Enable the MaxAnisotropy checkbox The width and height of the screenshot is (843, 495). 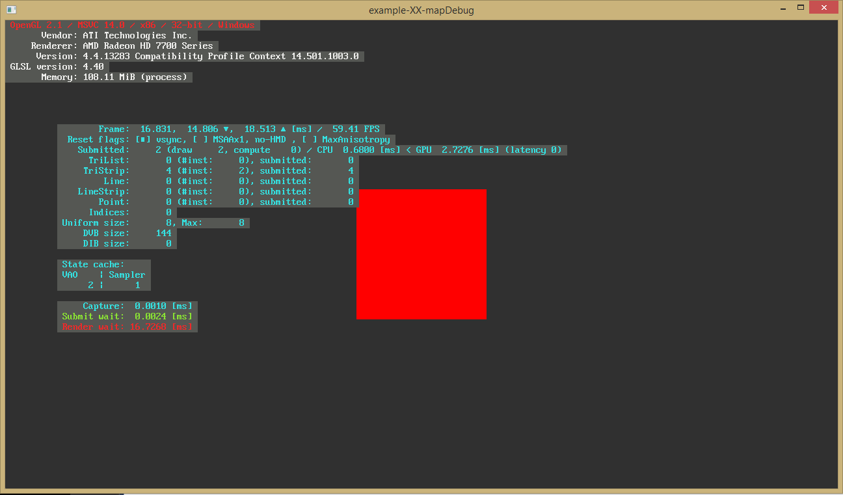tap(309, 139)
